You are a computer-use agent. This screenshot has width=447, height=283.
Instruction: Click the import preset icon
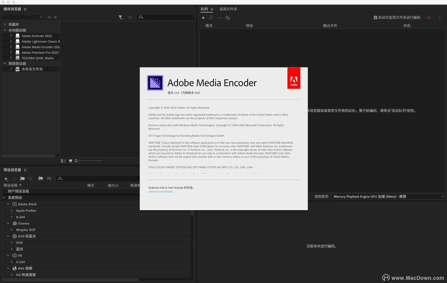point(40,178)
